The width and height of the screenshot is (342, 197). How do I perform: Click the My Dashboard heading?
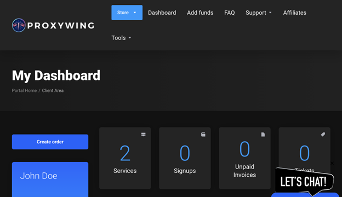(56, 76)
